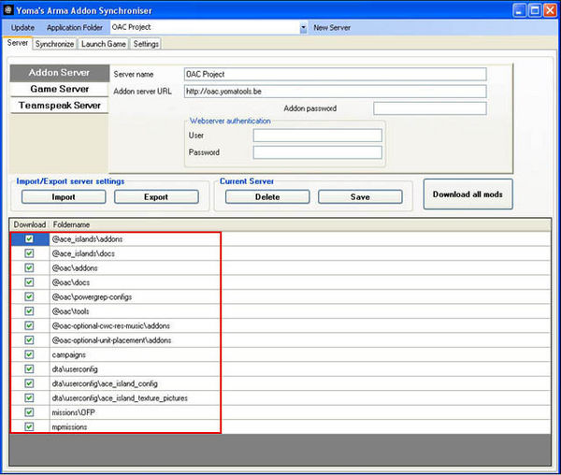This screenshot has height=475, width=561.
Task: Select the Addon Server section
Action: click(60, 73)
